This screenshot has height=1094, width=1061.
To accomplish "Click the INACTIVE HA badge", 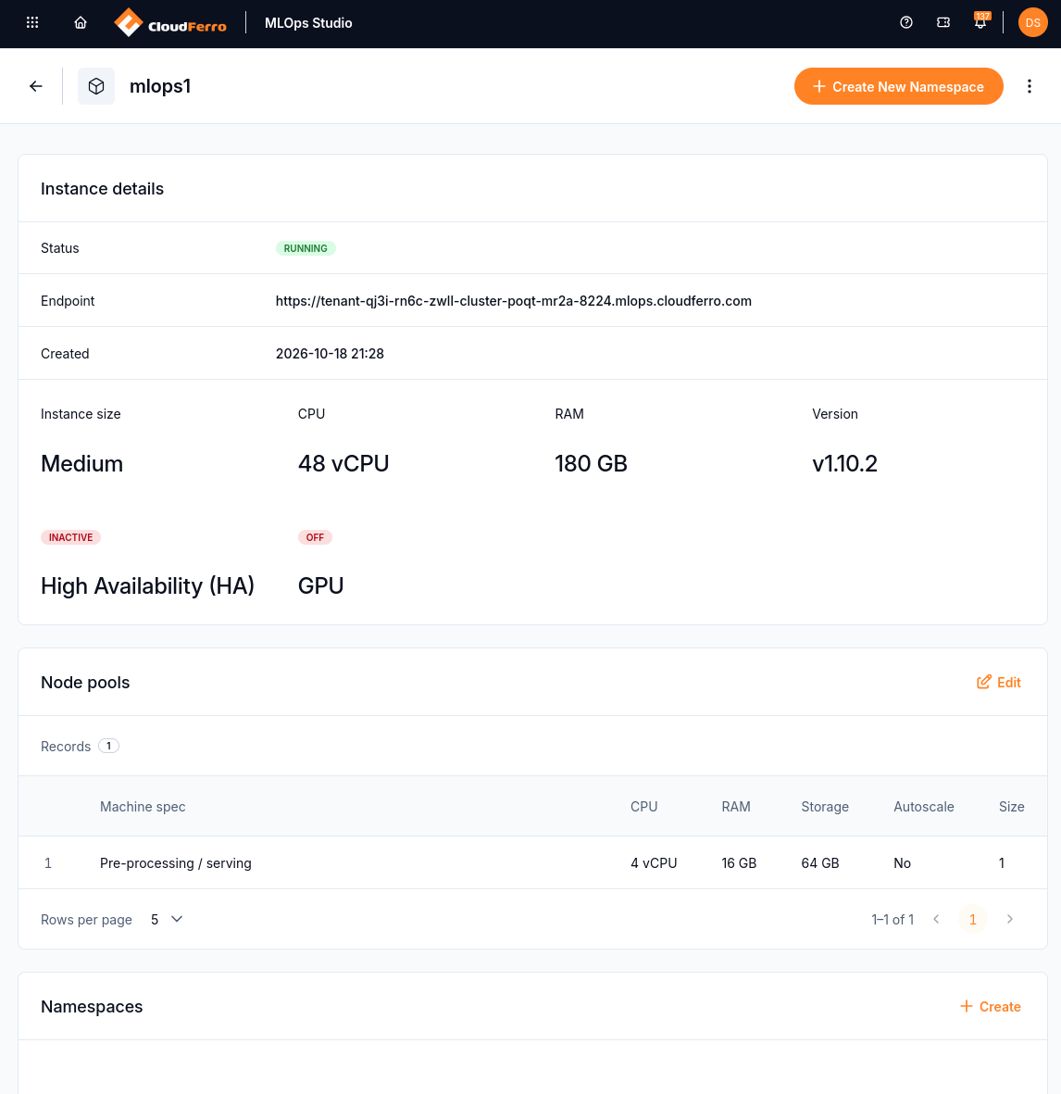I will pos(70,537).
